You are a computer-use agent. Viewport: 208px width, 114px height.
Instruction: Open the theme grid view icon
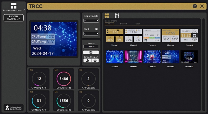[107, 16]
